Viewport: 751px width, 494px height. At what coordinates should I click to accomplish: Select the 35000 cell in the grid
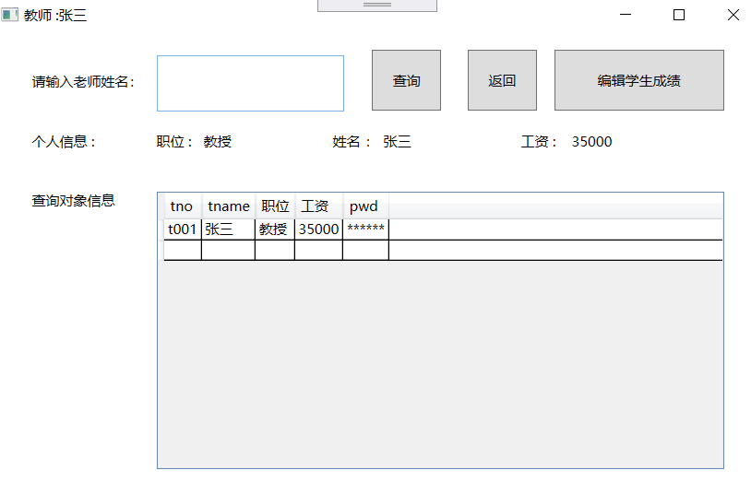point(319,229)
